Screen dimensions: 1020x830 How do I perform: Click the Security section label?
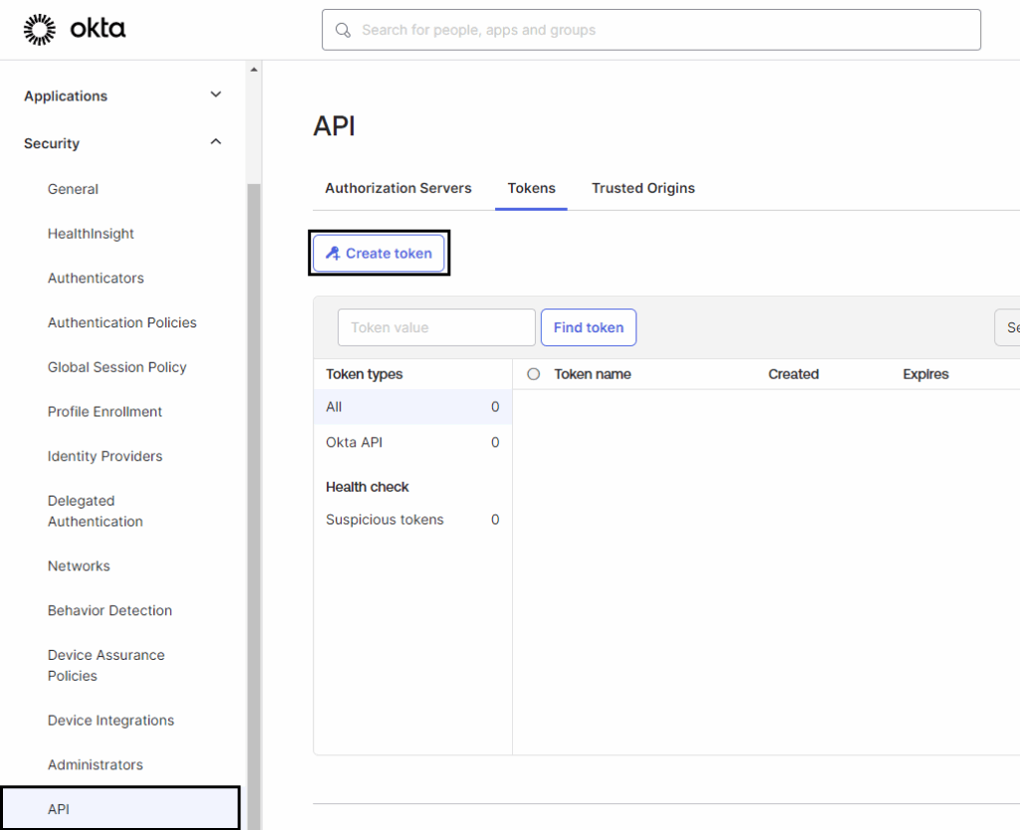52,143
